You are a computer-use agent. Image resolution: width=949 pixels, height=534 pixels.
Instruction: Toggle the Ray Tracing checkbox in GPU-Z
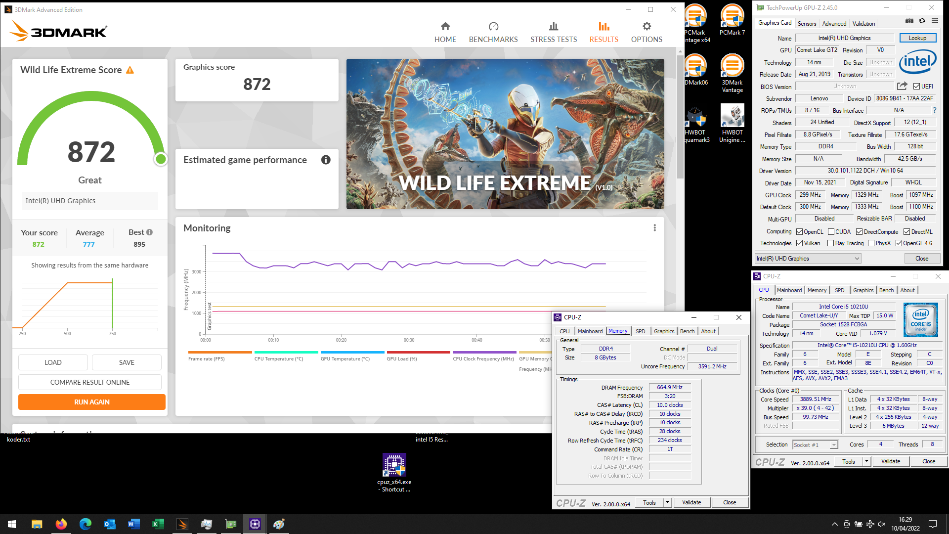coord(831,243)
